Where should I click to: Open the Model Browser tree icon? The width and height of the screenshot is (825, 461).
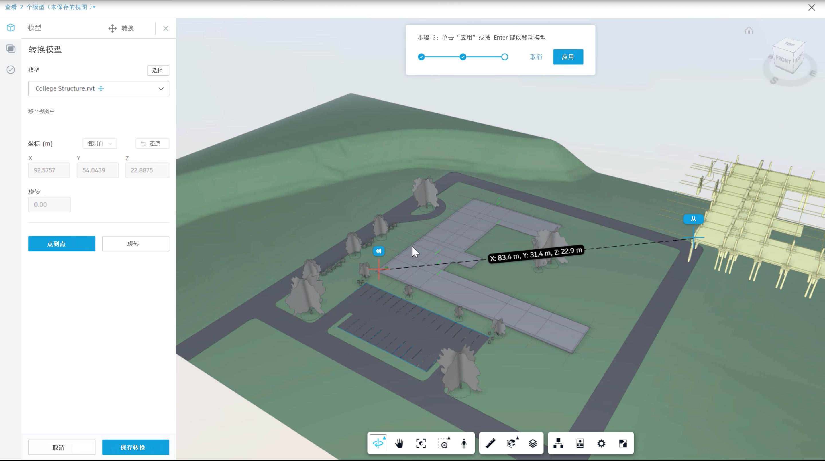pos(558,444)
